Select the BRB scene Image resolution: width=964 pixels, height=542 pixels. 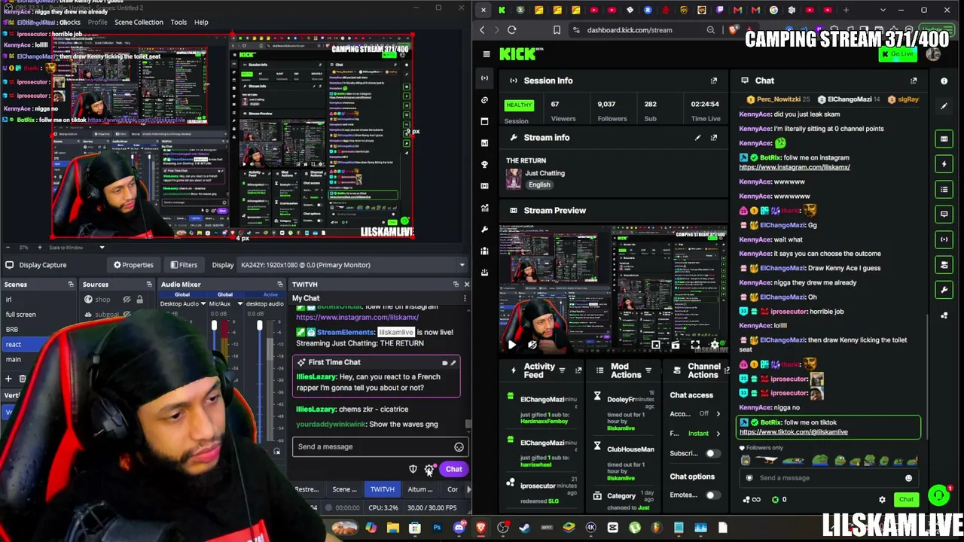12,330
